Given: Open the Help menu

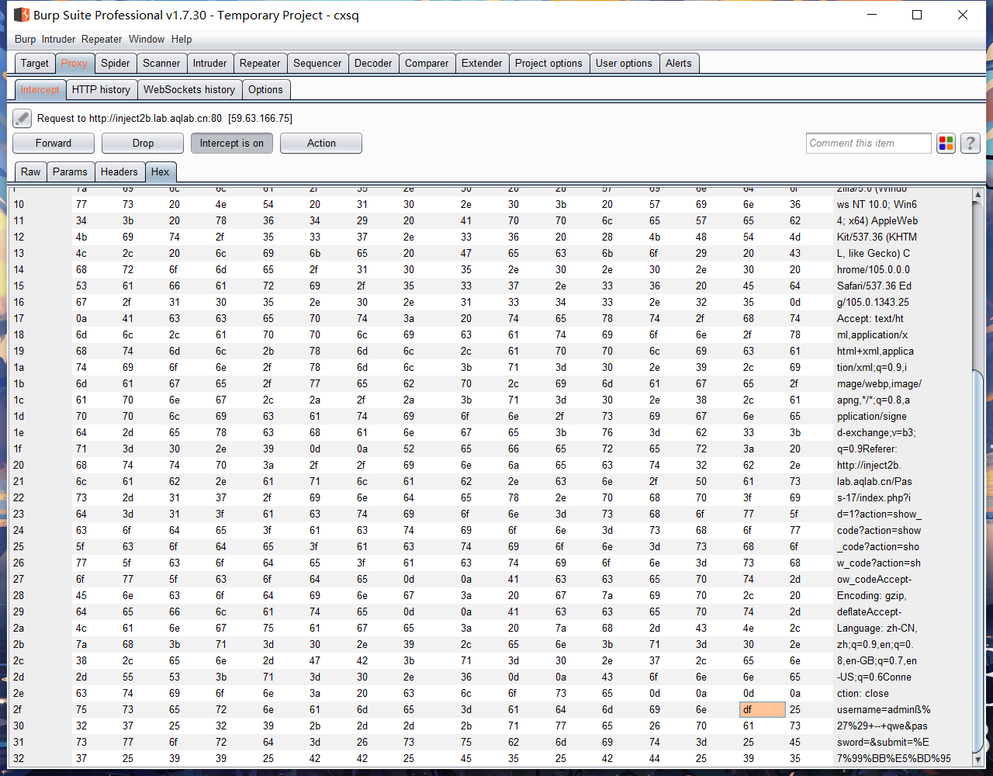Looking at the screenshot, I should coord(182,39).
